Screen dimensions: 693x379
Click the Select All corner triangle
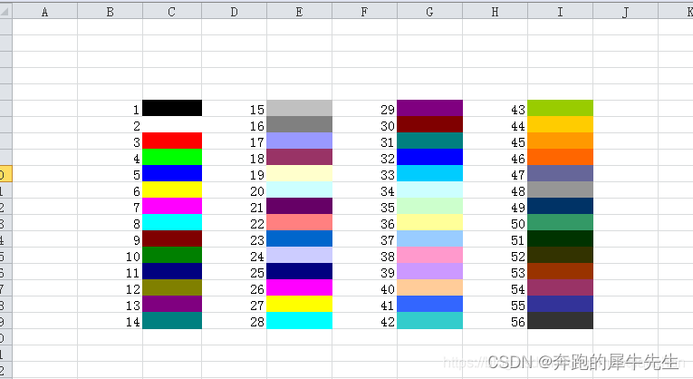tap(5, 11)
